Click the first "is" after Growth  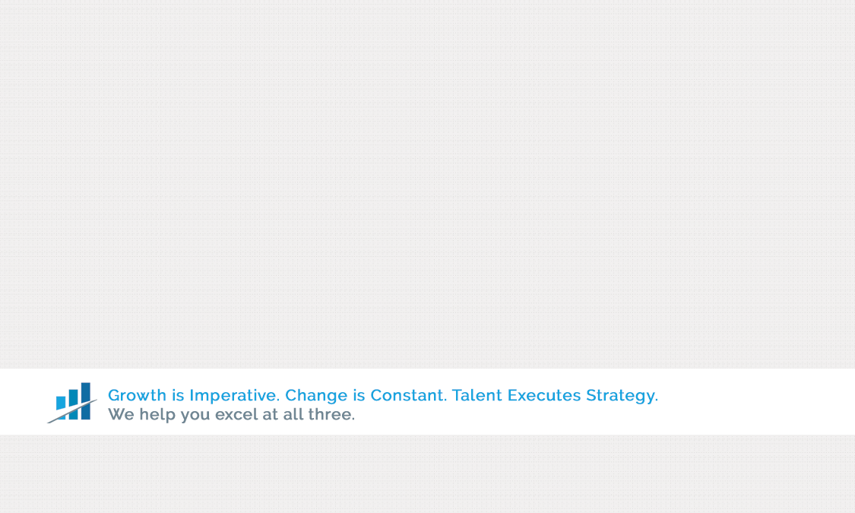(x=178, y=395)
